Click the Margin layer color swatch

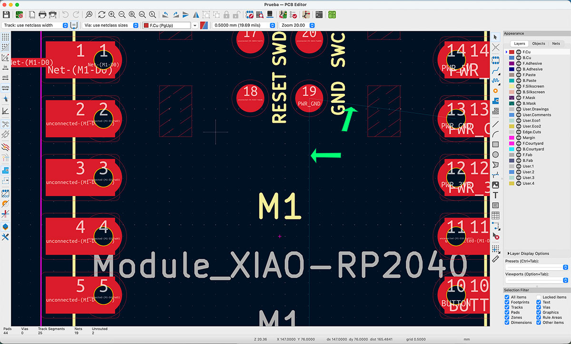pos(512,138)
